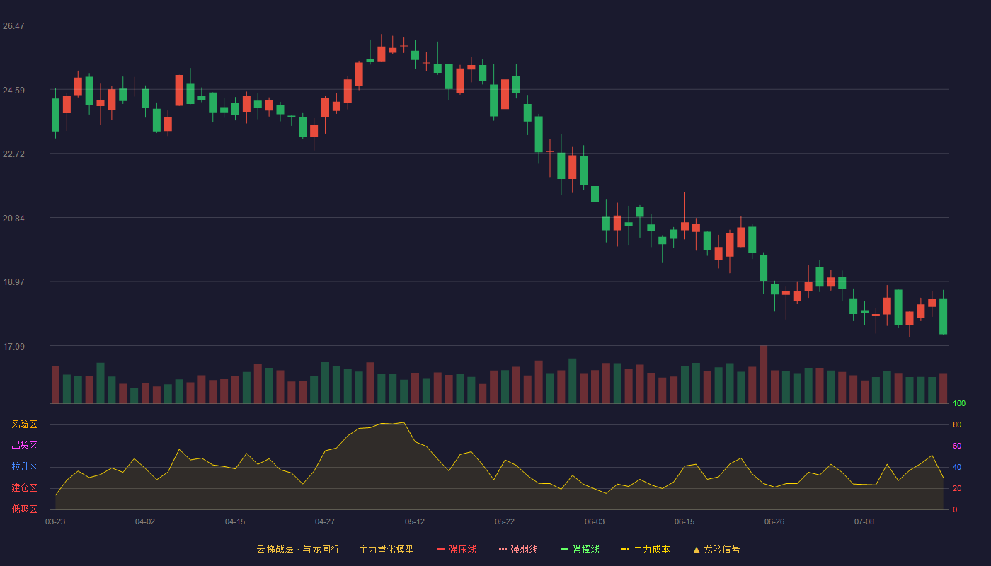Click the 26.47 price axis label
Screen dimensions: 991x566
pyautogui.click(x=13, y=26)
